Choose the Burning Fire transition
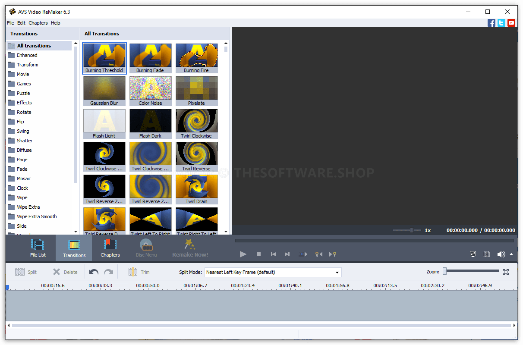This screenshot has height=345, width=523. click(197, 58)
